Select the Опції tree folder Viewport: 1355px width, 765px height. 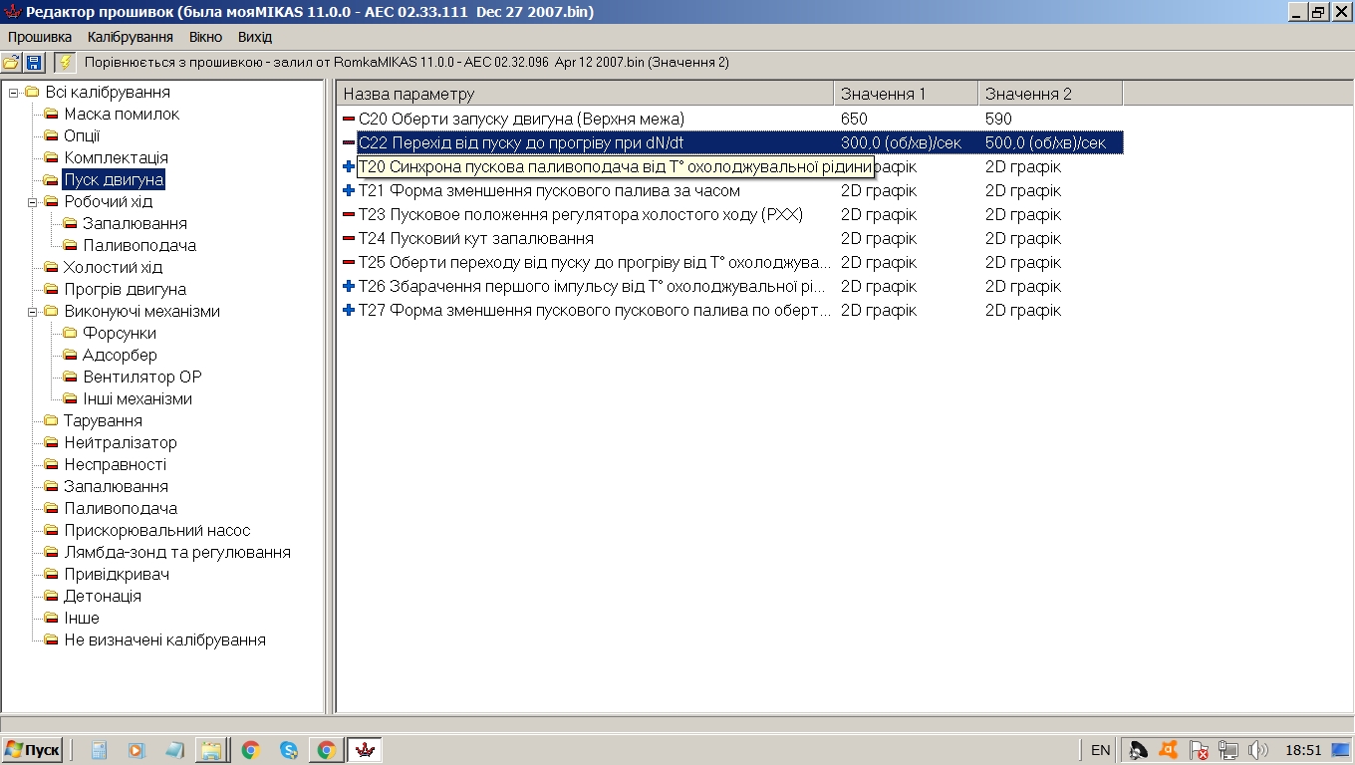[82, 136]
